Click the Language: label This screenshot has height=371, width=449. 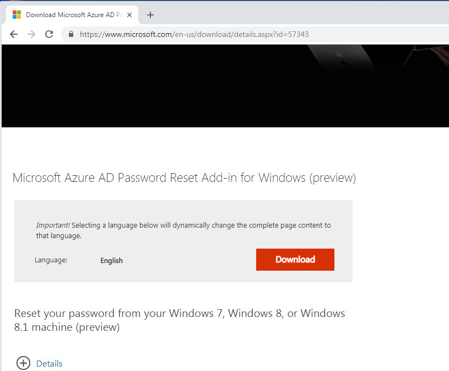pyautogui.click(x=51, y=260)
